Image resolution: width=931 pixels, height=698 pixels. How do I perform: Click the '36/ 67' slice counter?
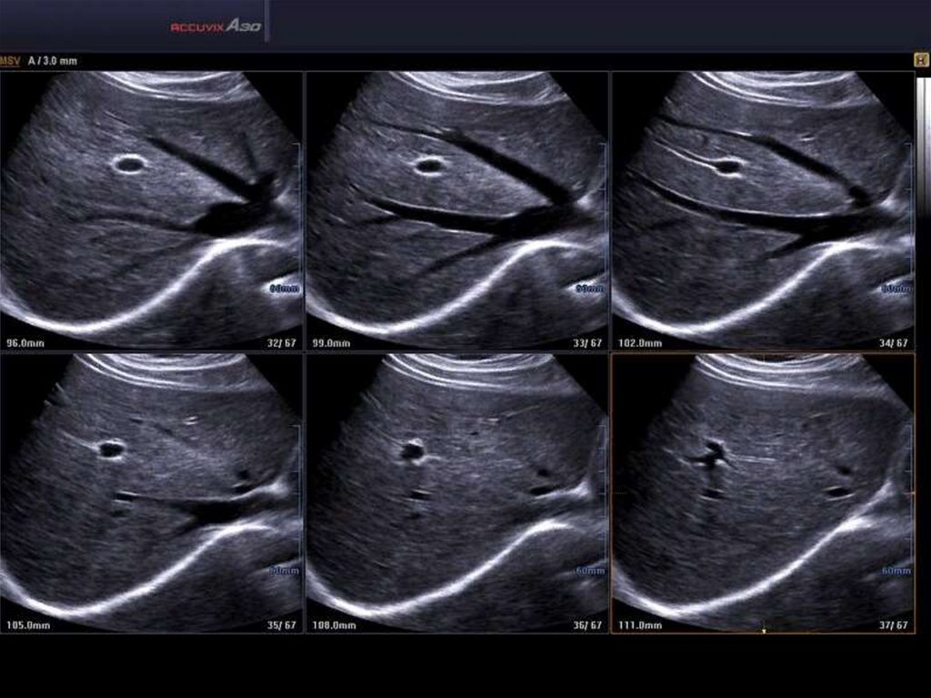tap(587, 625)
